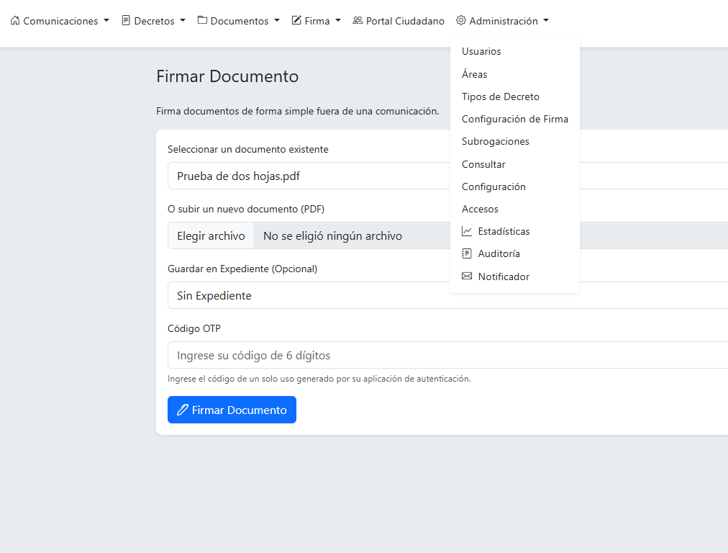Select Usuarios from Administración menu
The width and height of the screenshot is (728, 553).
(481, 51)
